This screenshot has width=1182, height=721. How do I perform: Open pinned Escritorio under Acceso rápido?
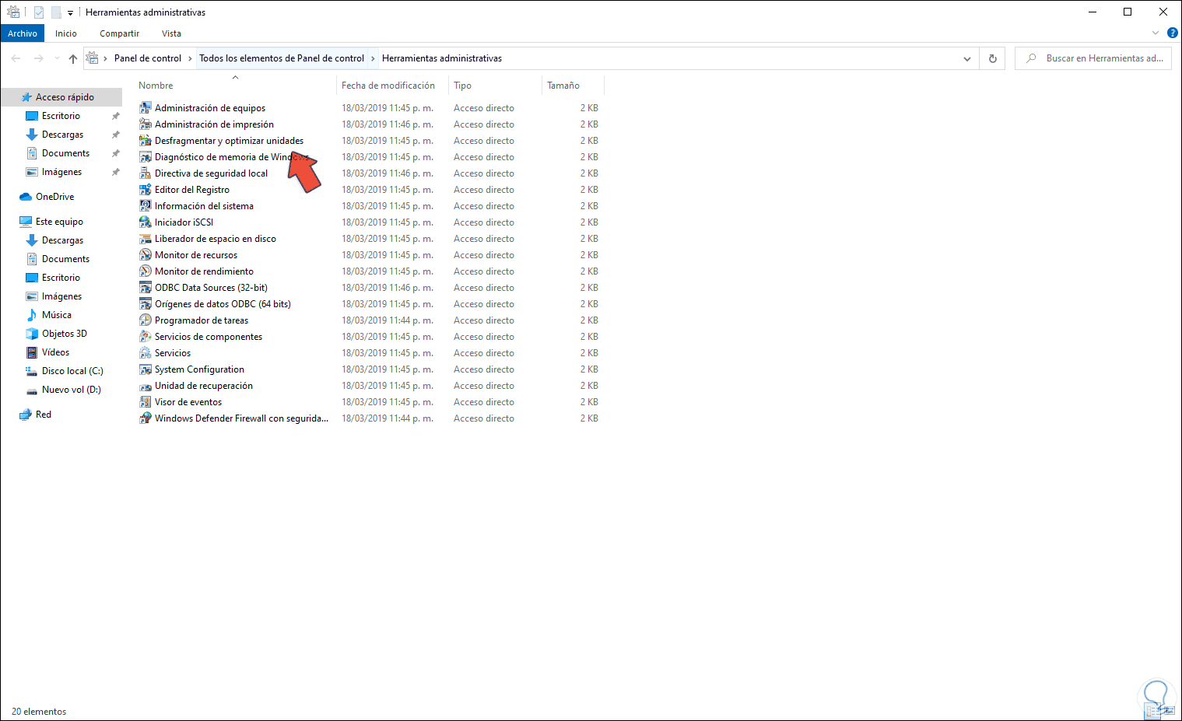61,116
